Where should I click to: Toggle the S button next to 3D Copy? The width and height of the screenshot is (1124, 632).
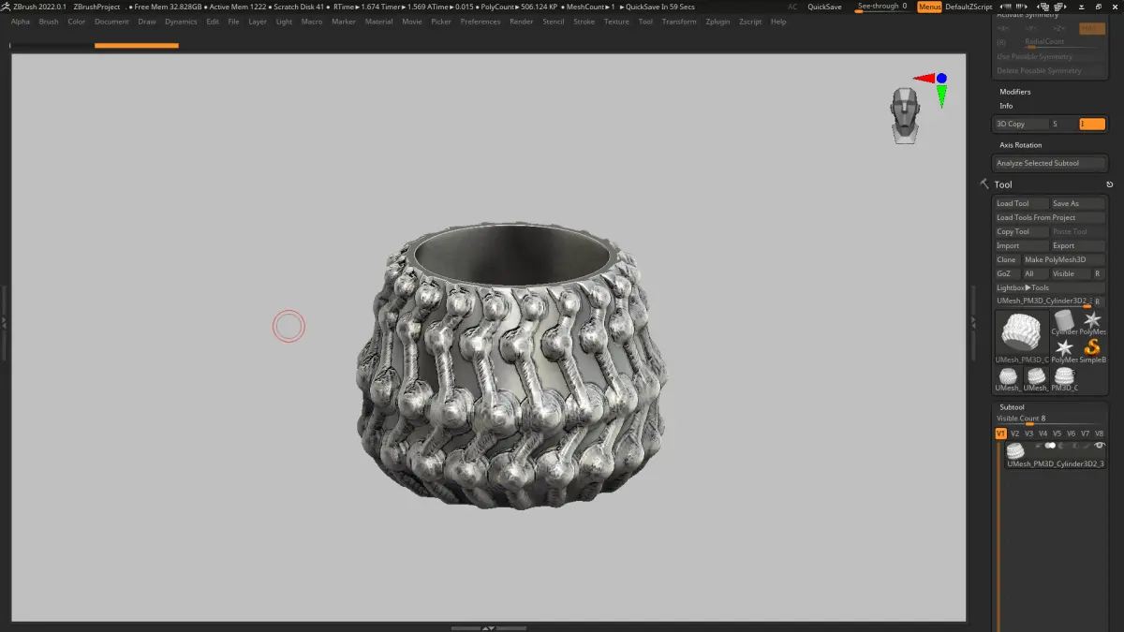(x=1063, y=124)
